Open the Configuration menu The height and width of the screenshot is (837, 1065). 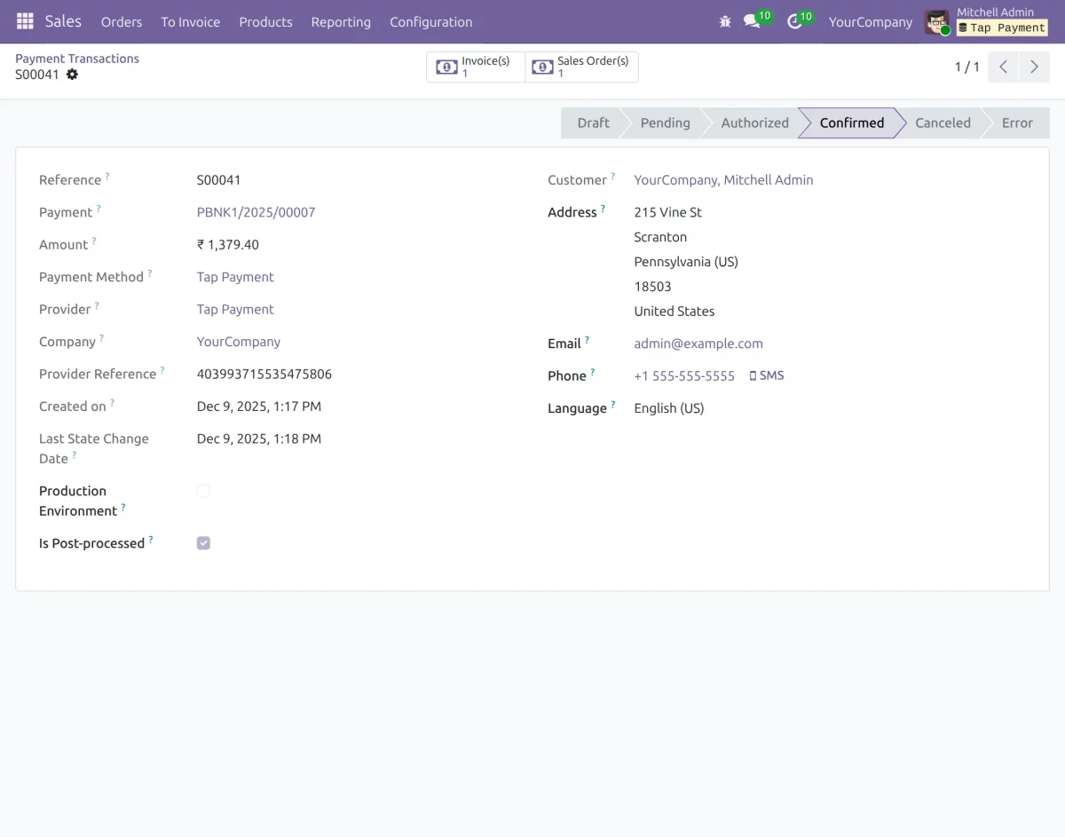coord(430,21)
